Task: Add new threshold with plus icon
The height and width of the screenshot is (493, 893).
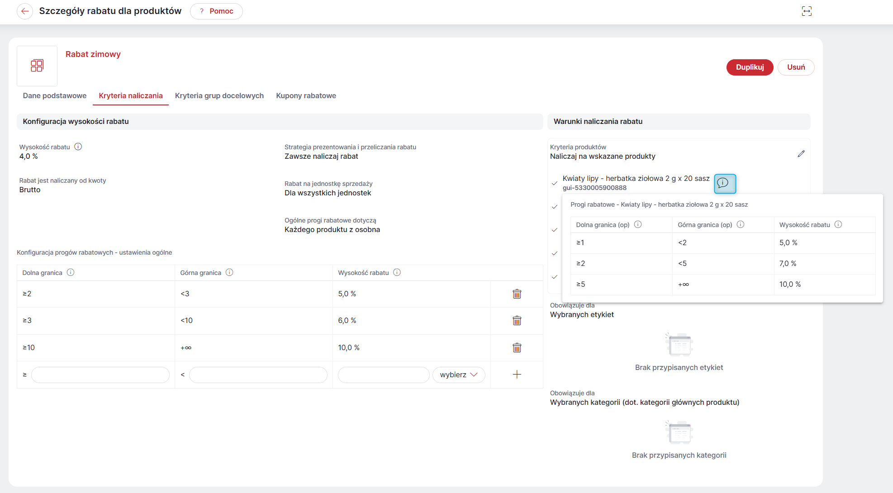Action: point(517,374)
